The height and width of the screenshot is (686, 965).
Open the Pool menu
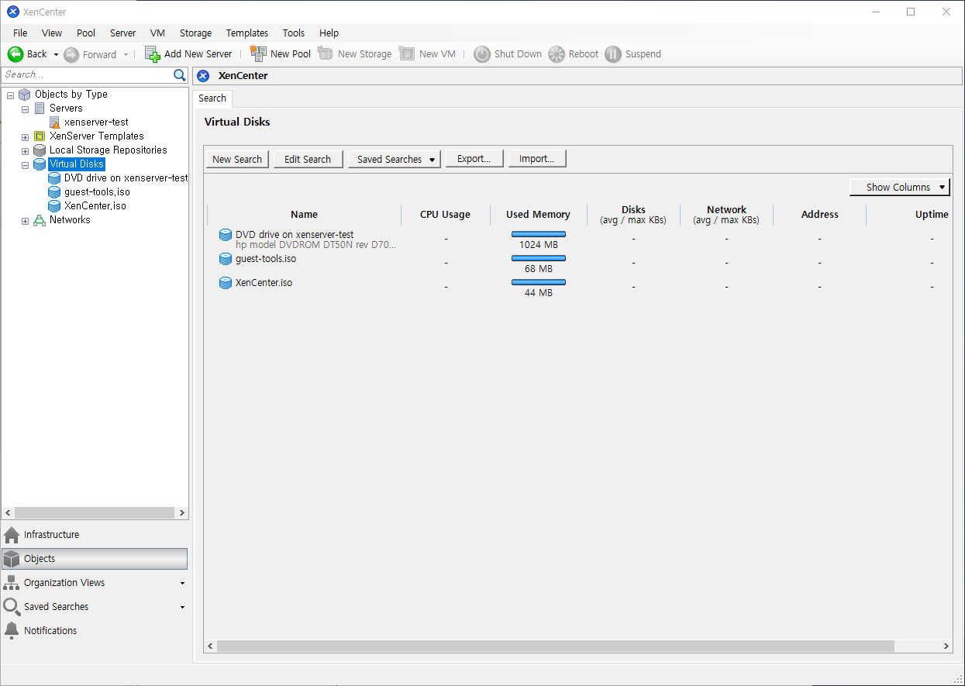click(x=86, y=33)
